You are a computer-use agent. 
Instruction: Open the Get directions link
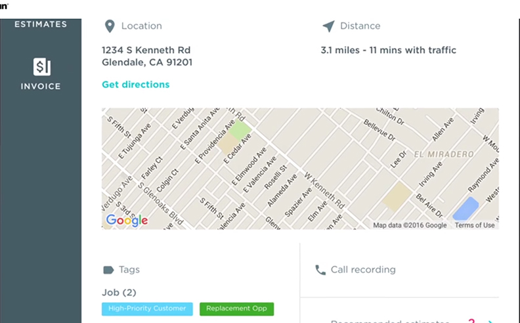point(135,85)
